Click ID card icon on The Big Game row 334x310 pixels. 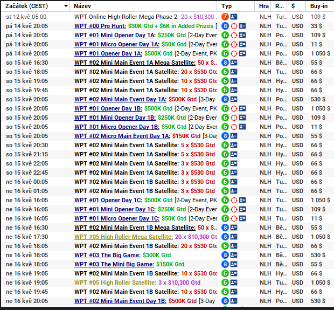click(x=234, y=255)
